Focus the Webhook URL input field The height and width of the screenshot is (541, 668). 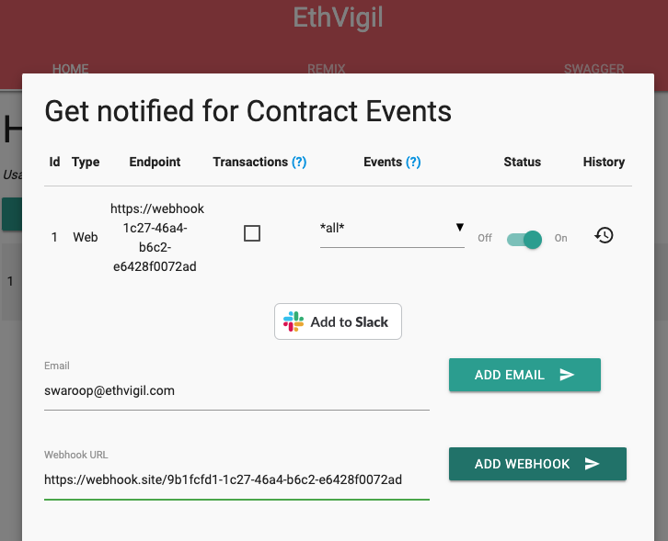click(x=236, y=479)
